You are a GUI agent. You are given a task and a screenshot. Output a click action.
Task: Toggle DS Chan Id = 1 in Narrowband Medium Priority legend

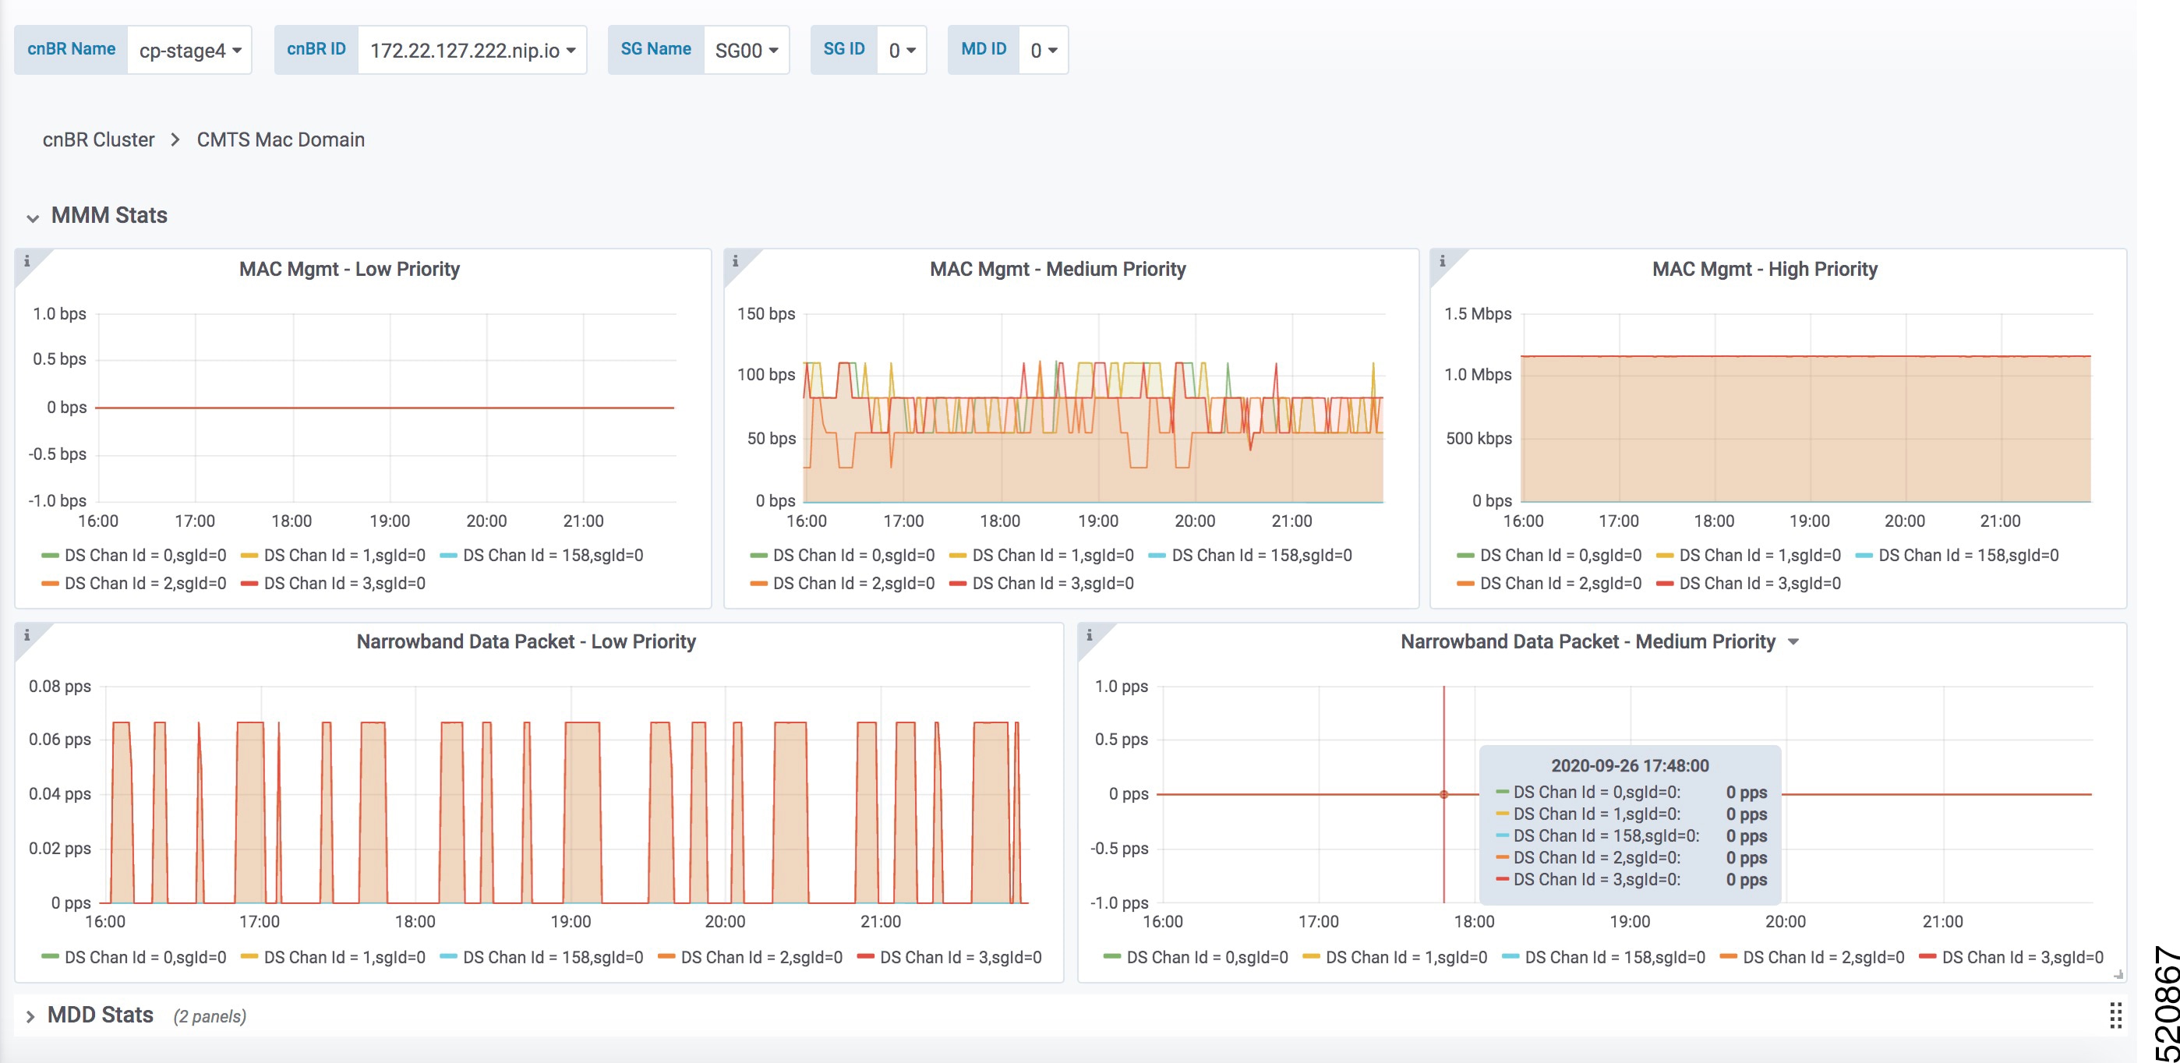tap(1407, 957)
